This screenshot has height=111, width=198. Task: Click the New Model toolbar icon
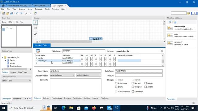click(x=3, y=13)
